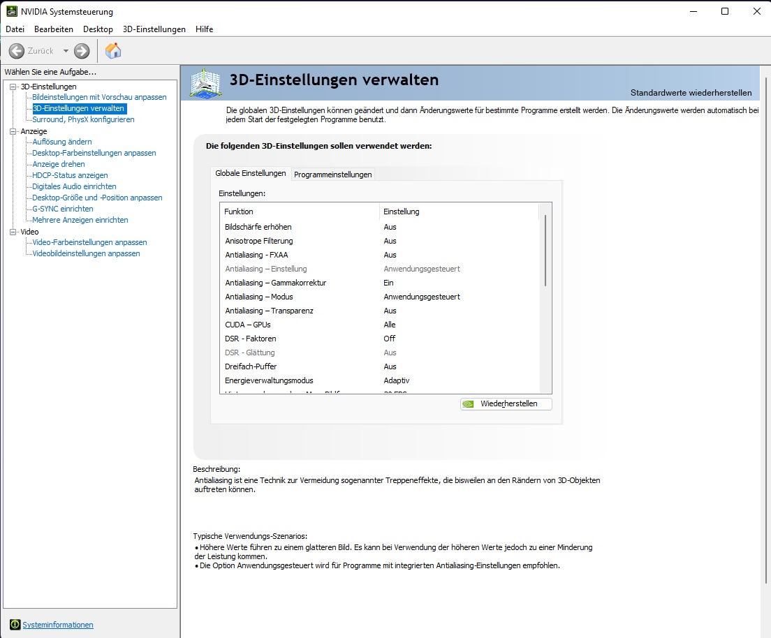The image size is (771, 638).
Task: Open Surround, PhysX konfigurieren
Action: tap(83, 119)
